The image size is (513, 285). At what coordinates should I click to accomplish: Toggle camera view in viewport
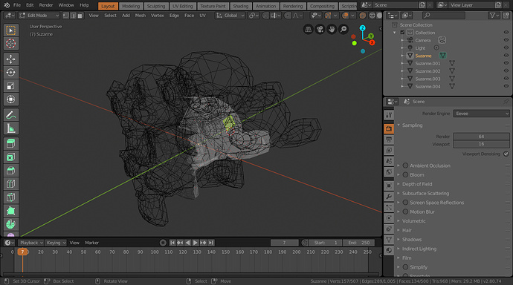coord(320,30)
